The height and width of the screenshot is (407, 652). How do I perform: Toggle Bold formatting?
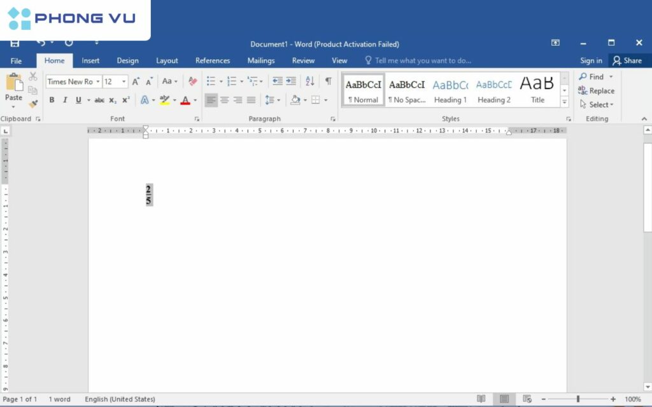(52, 100)
